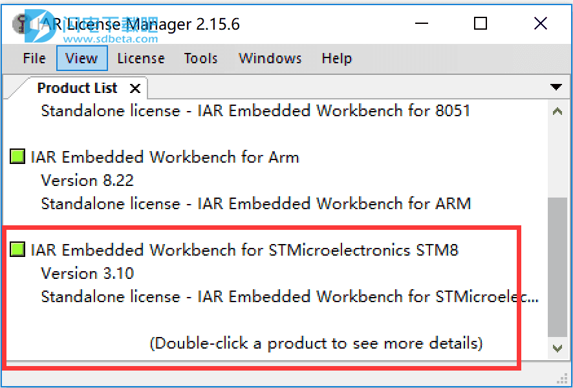573x388 pixels.
Task: Open the tab list dropdown arrow at top right
Action: (556, 87)
